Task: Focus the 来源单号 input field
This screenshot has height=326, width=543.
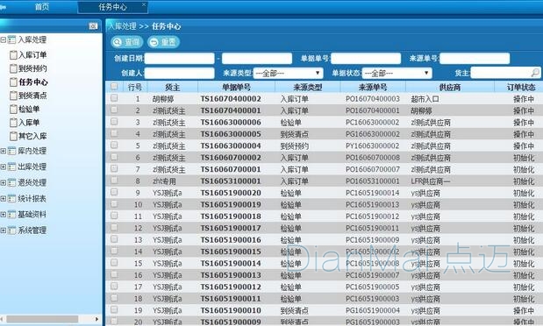Action: coord(475,58)
